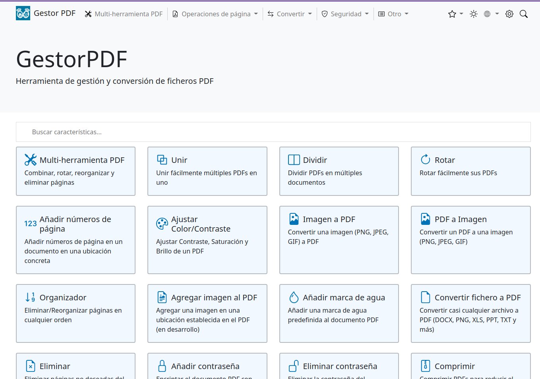Open the Organizador tool card title

pyautogui.click(x=63, y=297)
